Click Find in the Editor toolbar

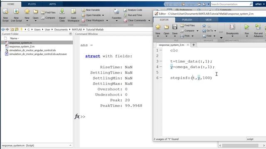point(207,36)
